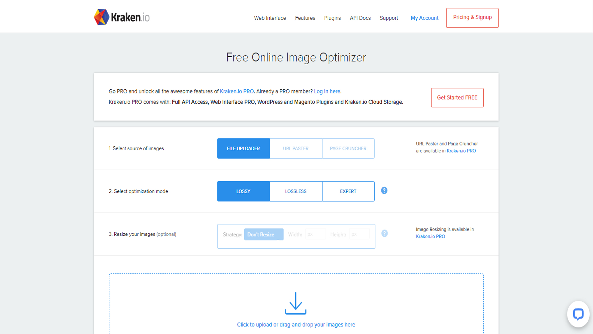Click the Kraken.io logo
The width and height of the screenshot is (593, 334).
(121, 17)
